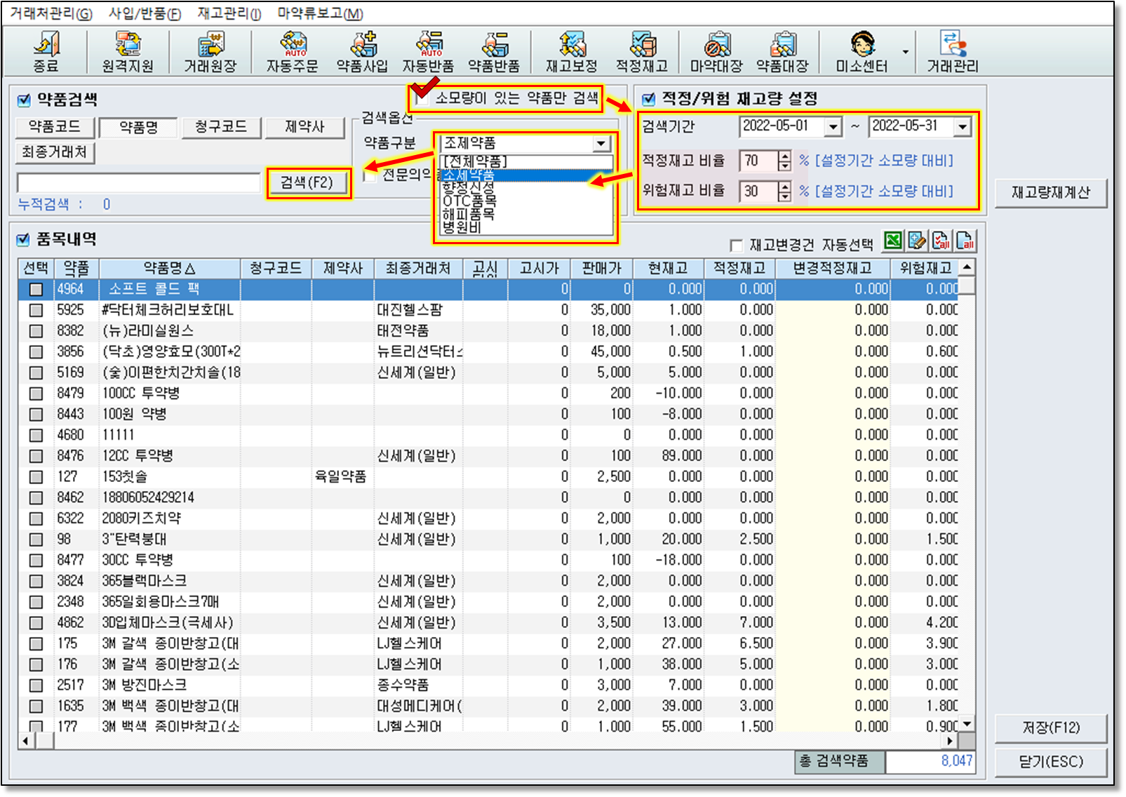Screen dimensions: 1126x797
Task: Open the end date 2022-05-31 dropdown
Action: pyautogui.click(x=962, y=127)
